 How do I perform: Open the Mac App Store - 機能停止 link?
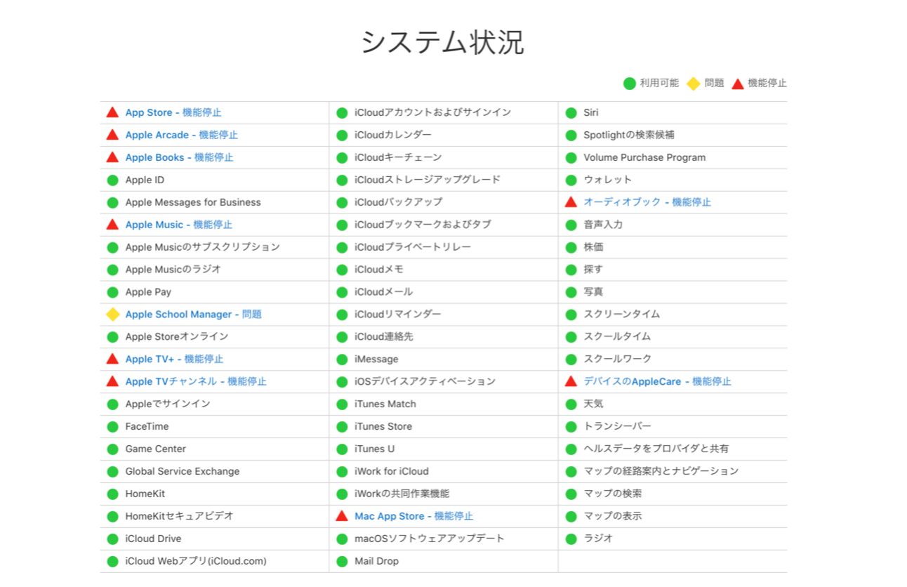(413, 516)
